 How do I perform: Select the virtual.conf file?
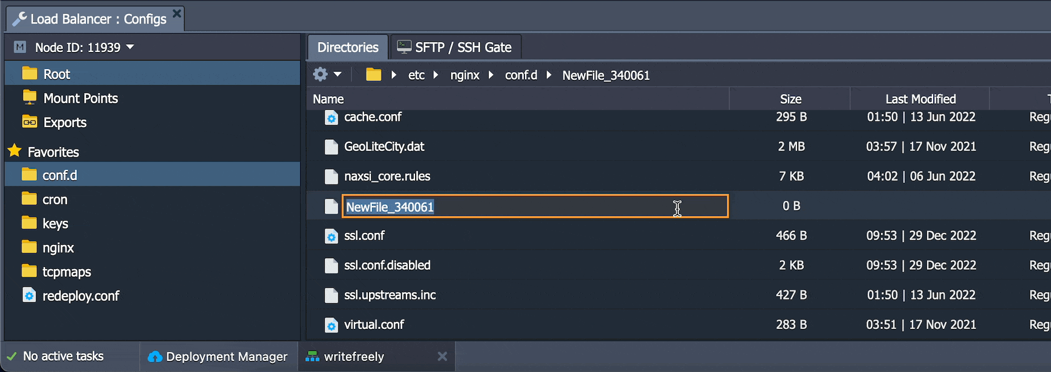tap(374, 325)
